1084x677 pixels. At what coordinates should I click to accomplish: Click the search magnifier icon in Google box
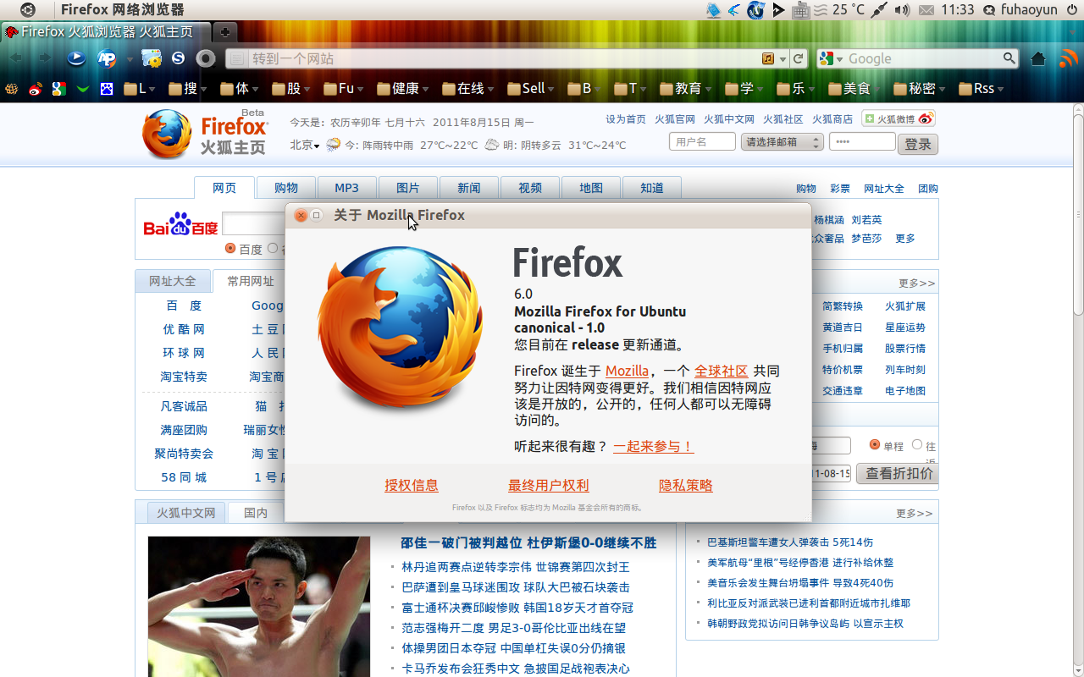coord(1009,58)
